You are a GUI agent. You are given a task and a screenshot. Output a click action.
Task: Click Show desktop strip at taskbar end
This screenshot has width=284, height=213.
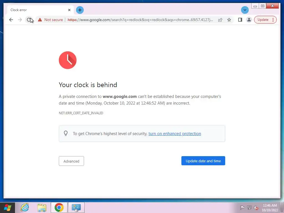click(282, 207)
